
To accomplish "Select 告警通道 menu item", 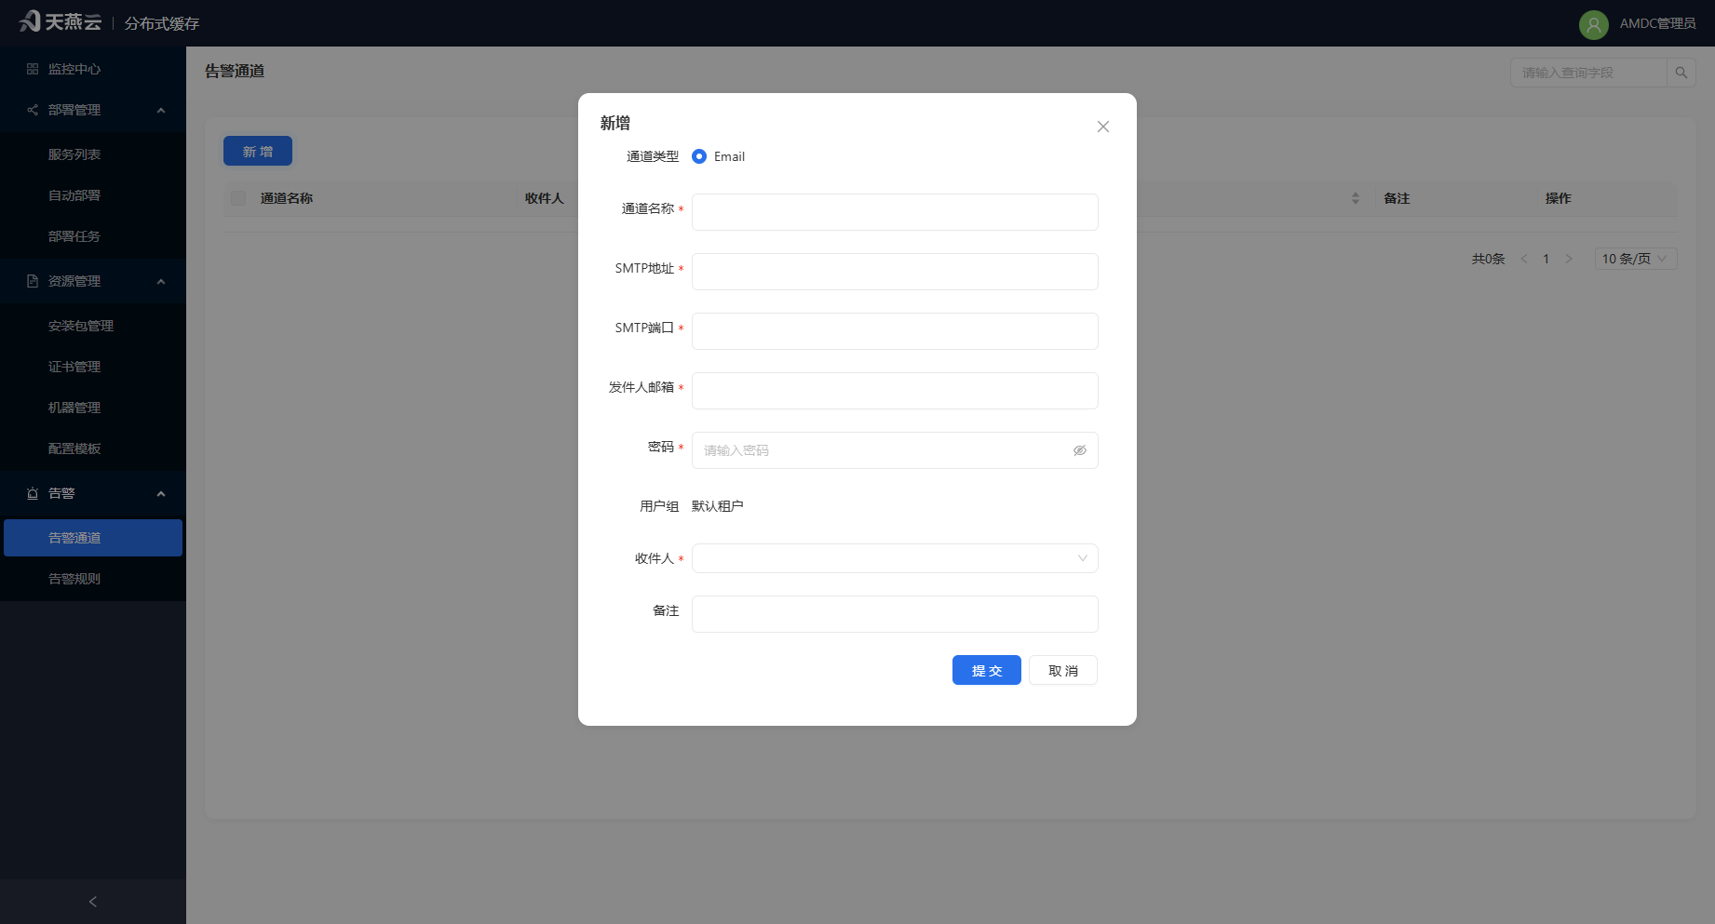I will pos(93,538).
